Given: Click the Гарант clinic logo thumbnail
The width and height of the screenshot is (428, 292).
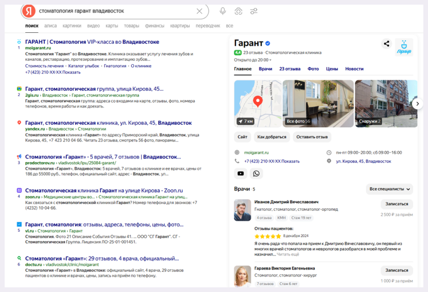Looking at the screenshot, I should pos(404,47).
